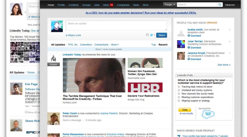Open Peter Coish's profile photo

click(53, 119)
